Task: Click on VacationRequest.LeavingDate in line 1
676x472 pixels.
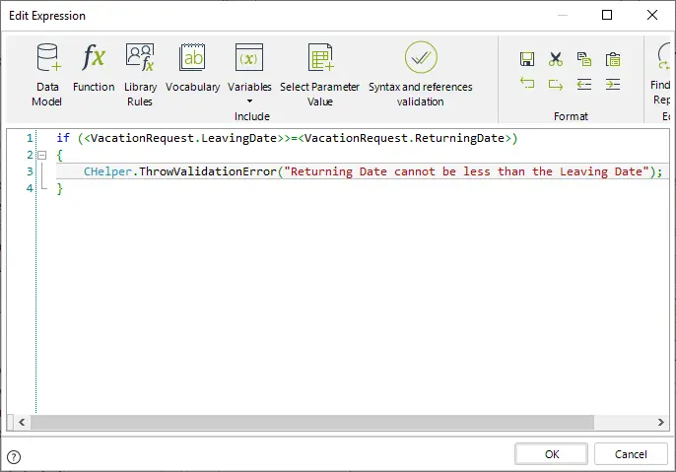Action: [x=184, y=138]
